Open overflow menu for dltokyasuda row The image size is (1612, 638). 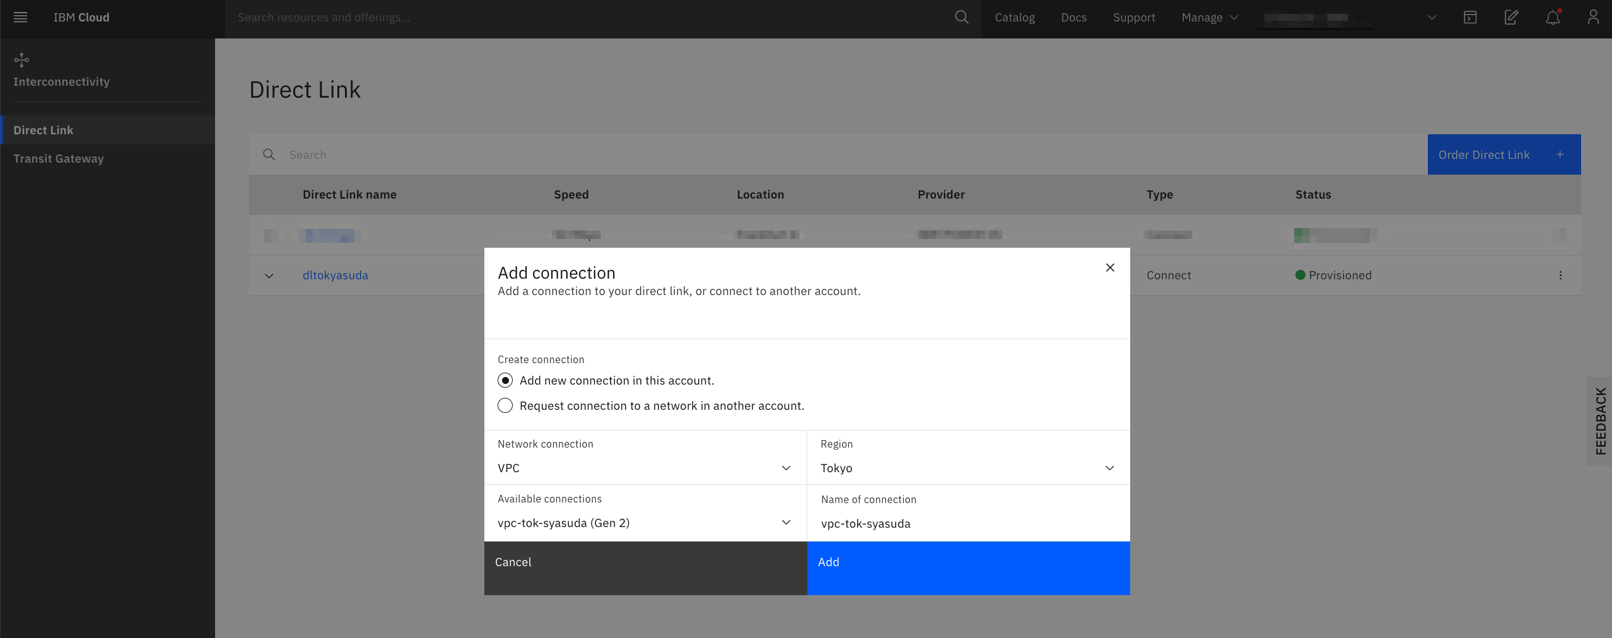point(1560,275)
